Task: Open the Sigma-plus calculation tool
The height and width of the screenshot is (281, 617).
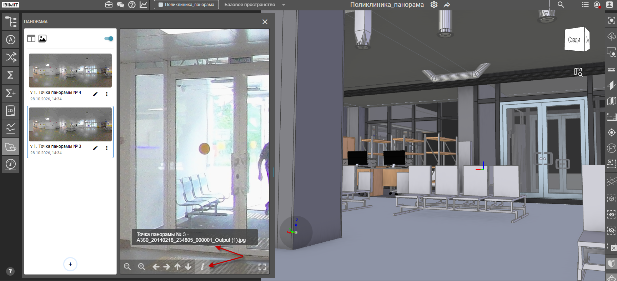Action: 11,93
